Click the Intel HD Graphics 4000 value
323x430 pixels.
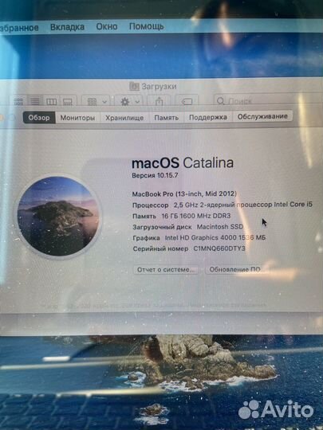point(215,238)
